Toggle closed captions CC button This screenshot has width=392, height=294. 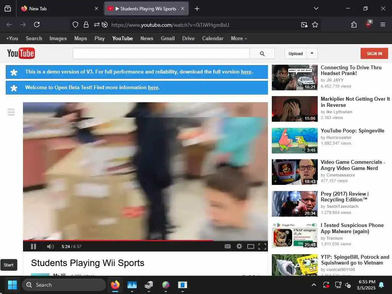[x=227, y=247]
